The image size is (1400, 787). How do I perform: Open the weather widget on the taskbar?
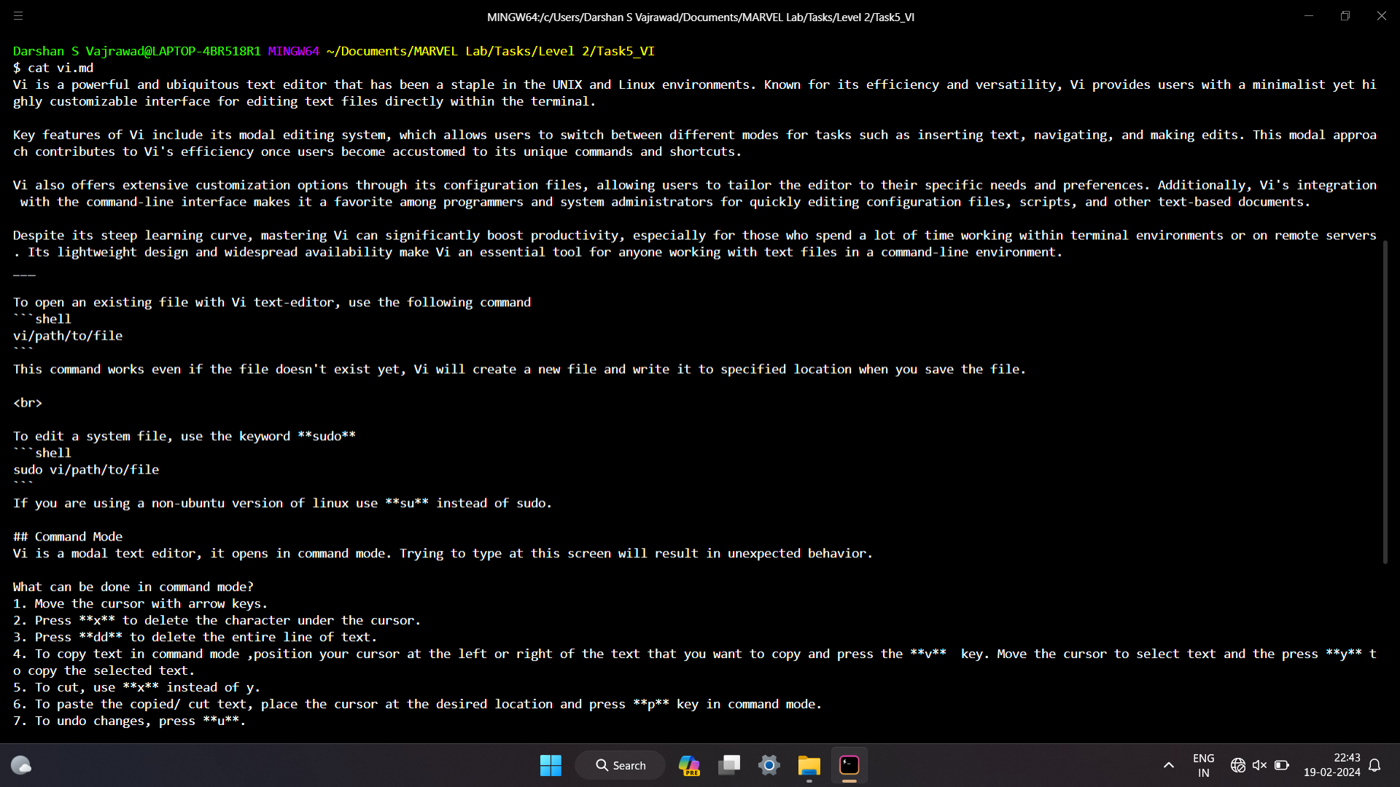point(21,765)
